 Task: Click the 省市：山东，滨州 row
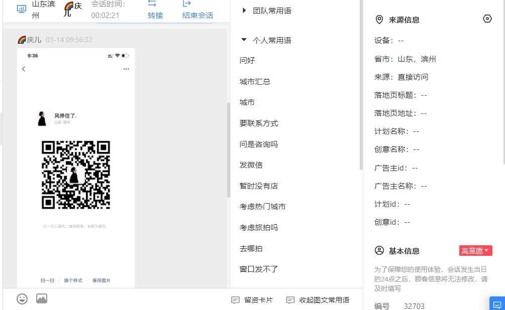point(405,59)
